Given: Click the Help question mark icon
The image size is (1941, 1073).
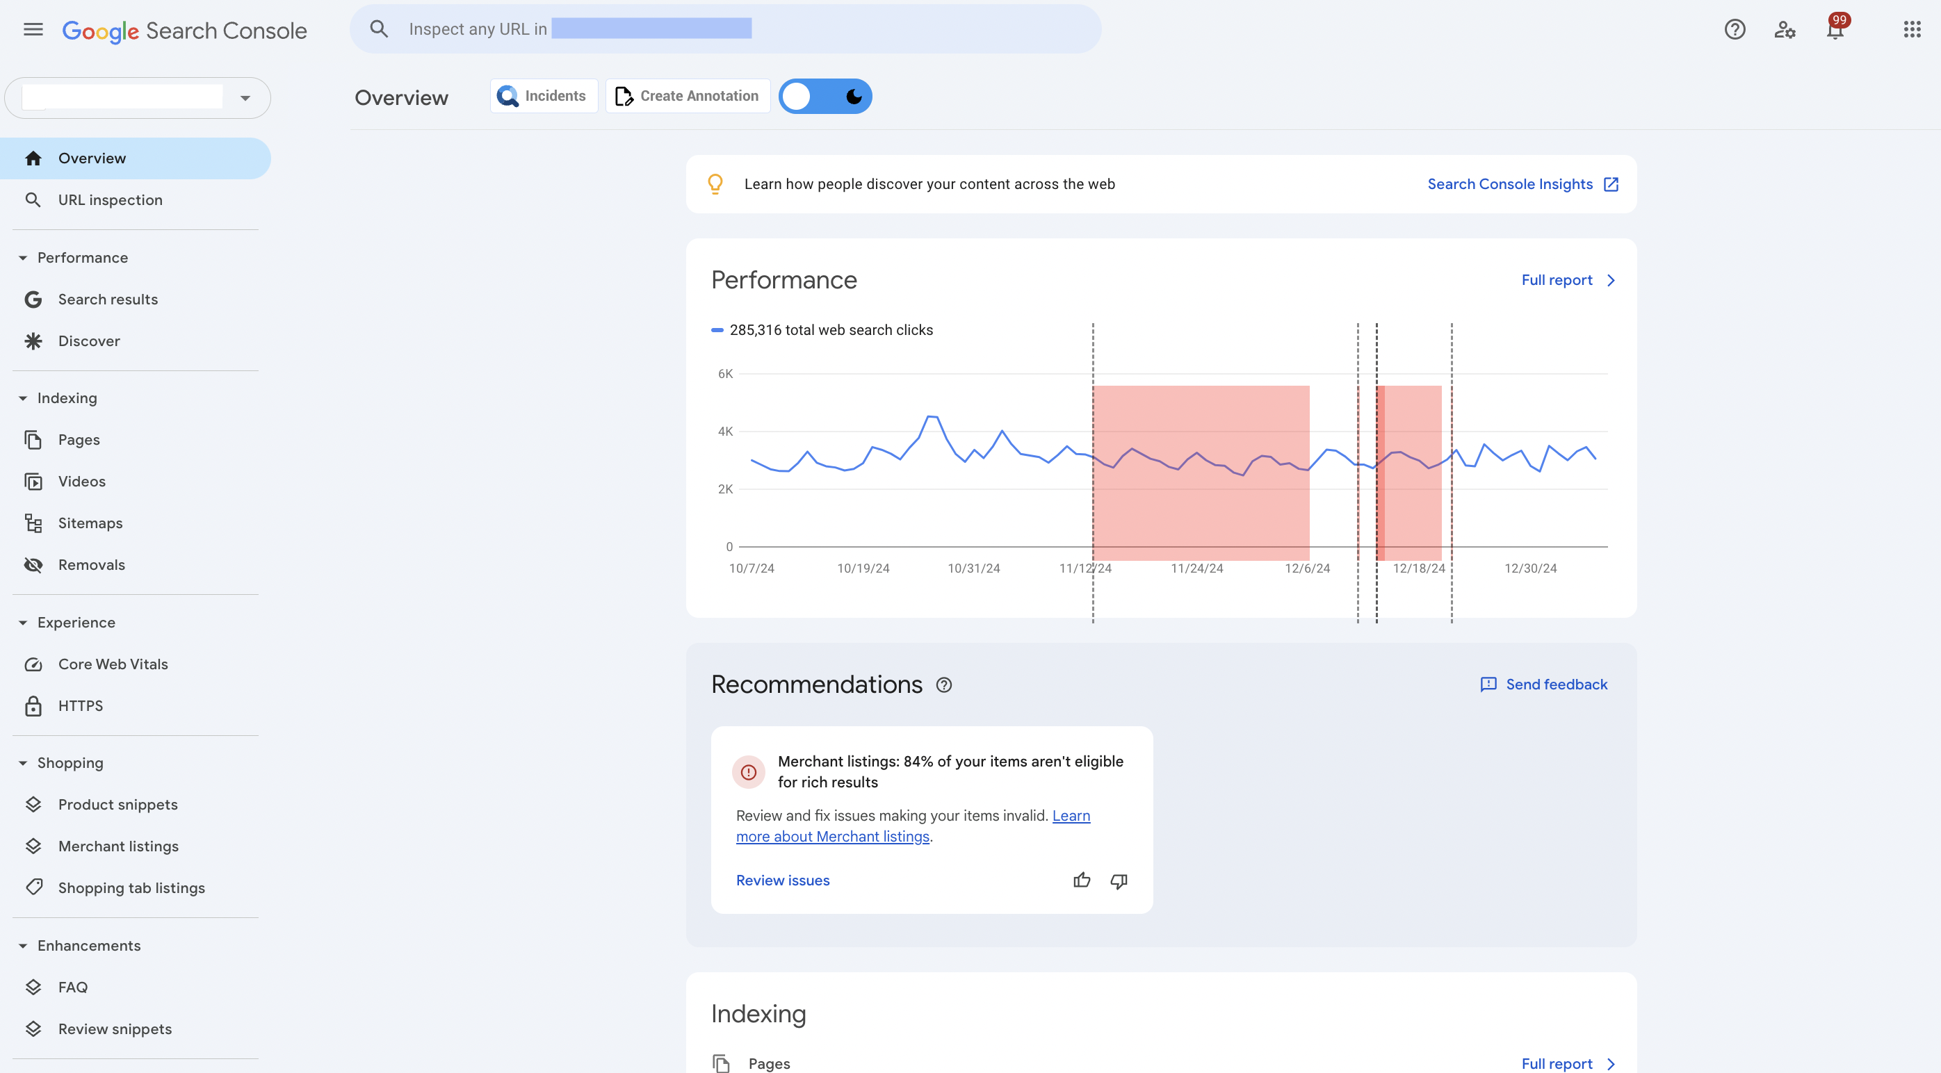Looking at the screenshot, I should [1735, 29].
